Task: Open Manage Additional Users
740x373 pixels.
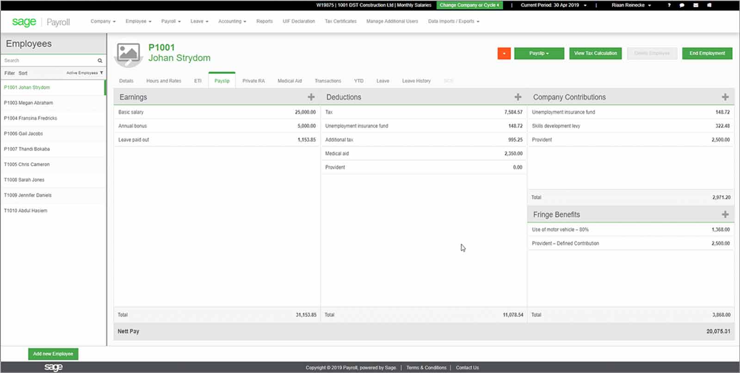Action: pos(392,21)
